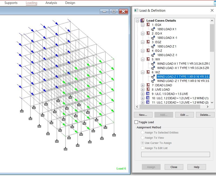The width and height of the screenshot is (216, 176).
Task: Click the New... button
Action: tap(143, 115)
